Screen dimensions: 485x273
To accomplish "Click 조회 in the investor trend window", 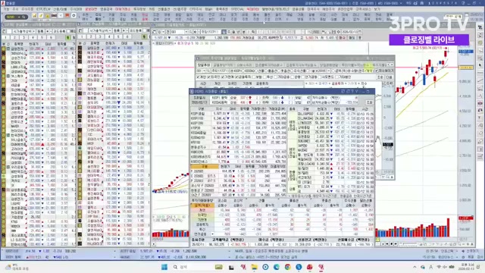I will coord(380,77).
